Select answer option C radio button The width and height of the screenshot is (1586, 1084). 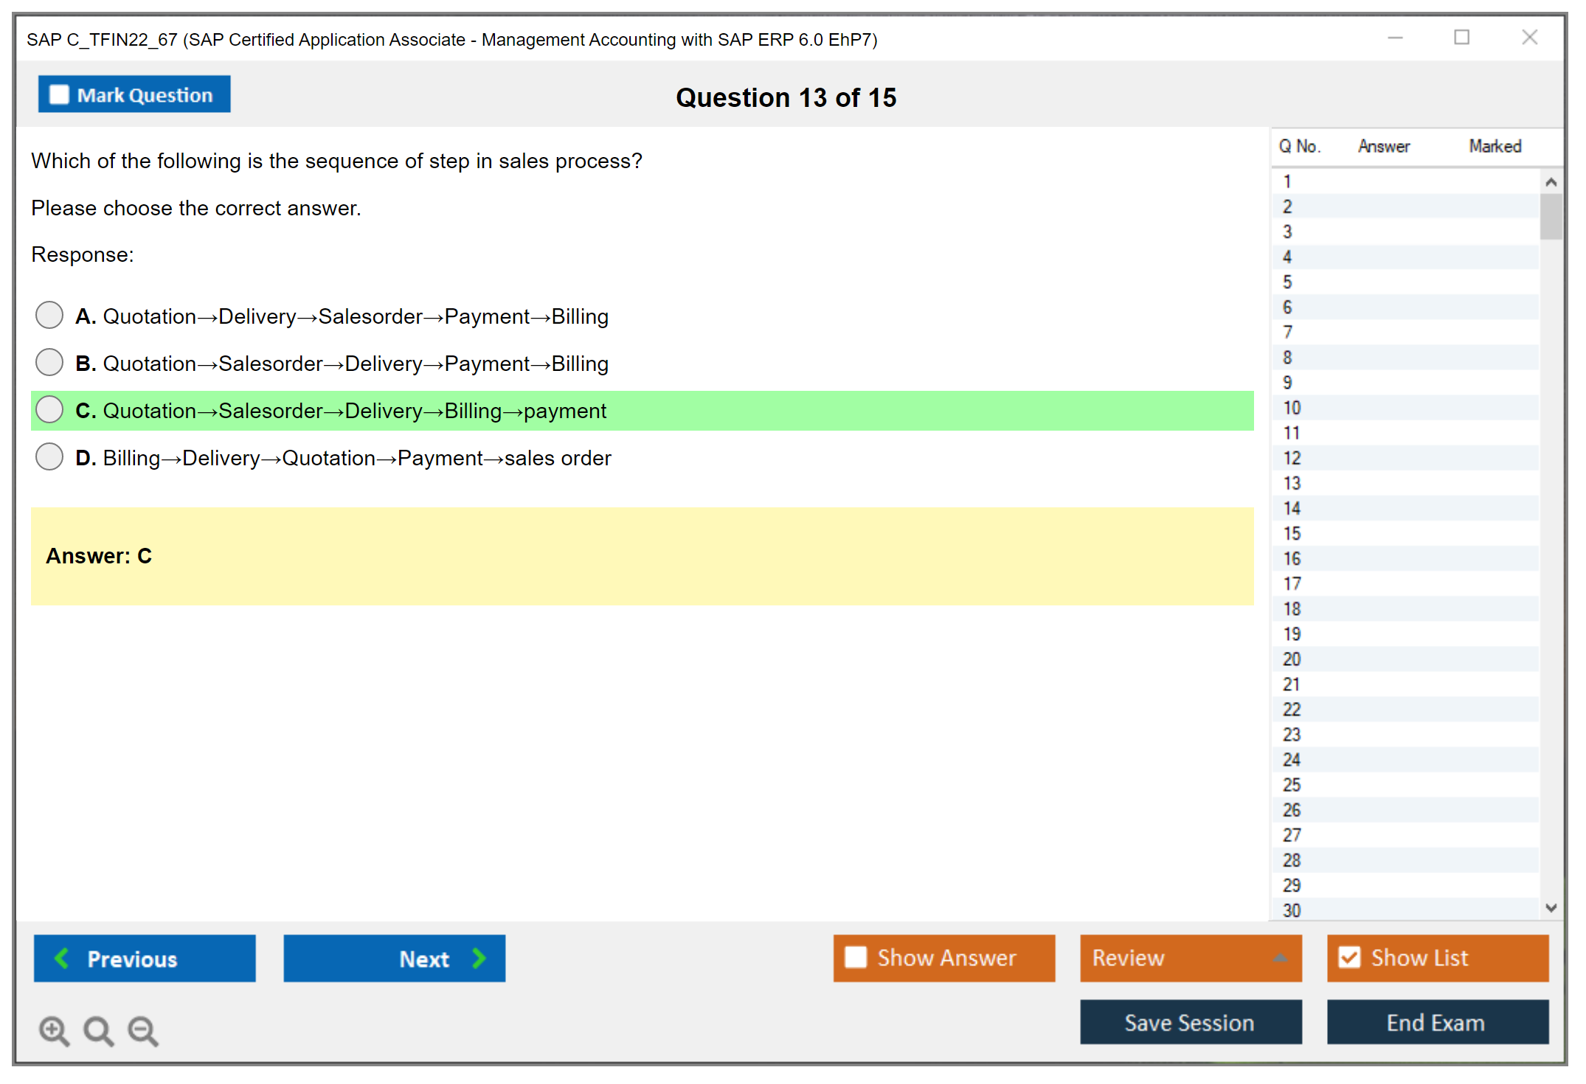pyautogui.click(x=49, y=410)
